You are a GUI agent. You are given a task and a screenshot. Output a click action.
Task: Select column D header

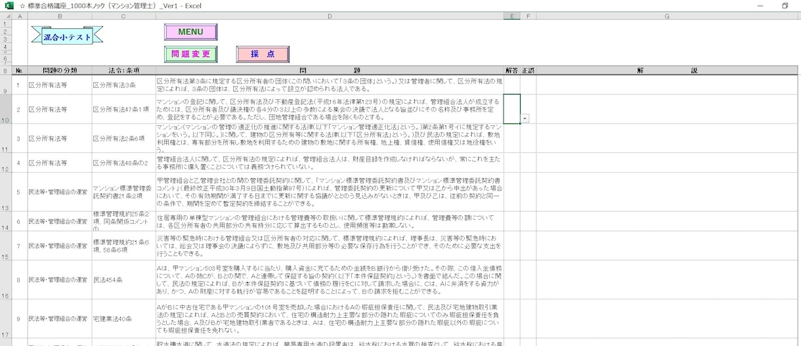tap(330, 16)
